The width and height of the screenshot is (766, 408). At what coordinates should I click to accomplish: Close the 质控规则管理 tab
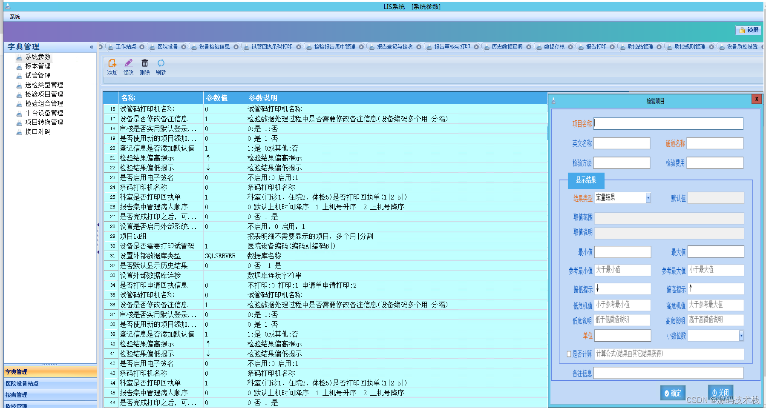pyautogui.click(x=711, y=47)
